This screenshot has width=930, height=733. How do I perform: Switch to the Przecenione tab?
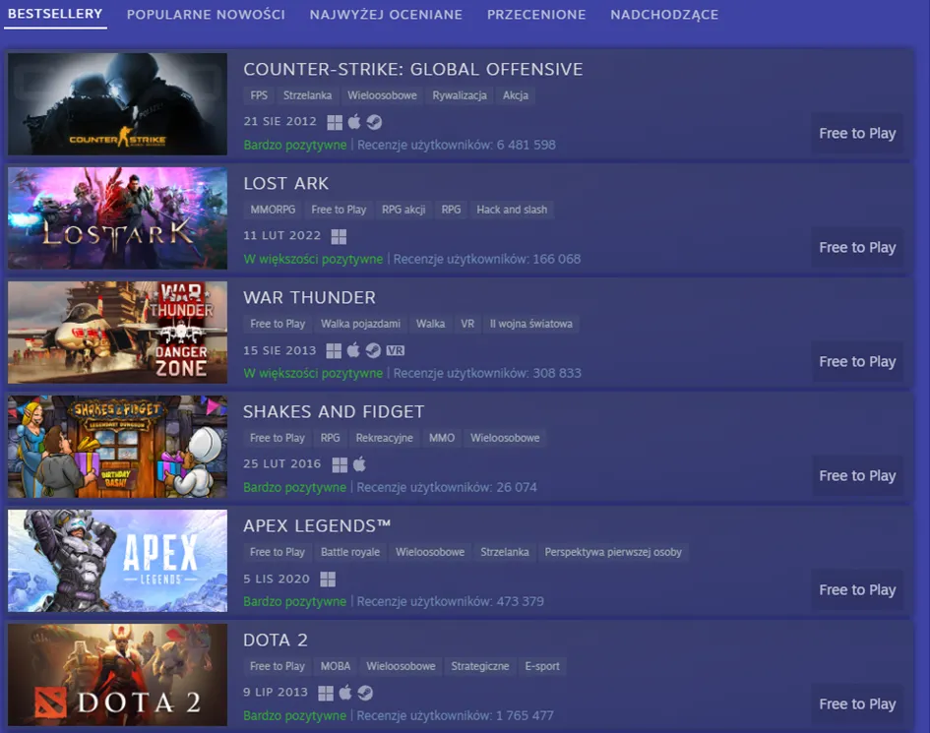[536, 15]
